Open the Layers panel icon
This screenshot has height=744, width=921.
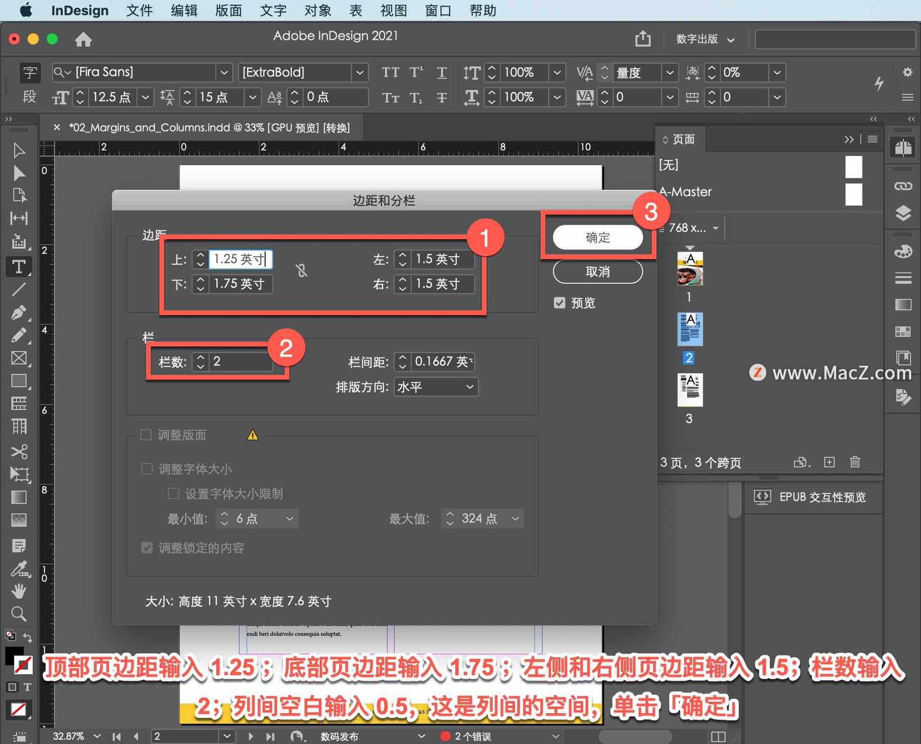[x=903, y=213]
